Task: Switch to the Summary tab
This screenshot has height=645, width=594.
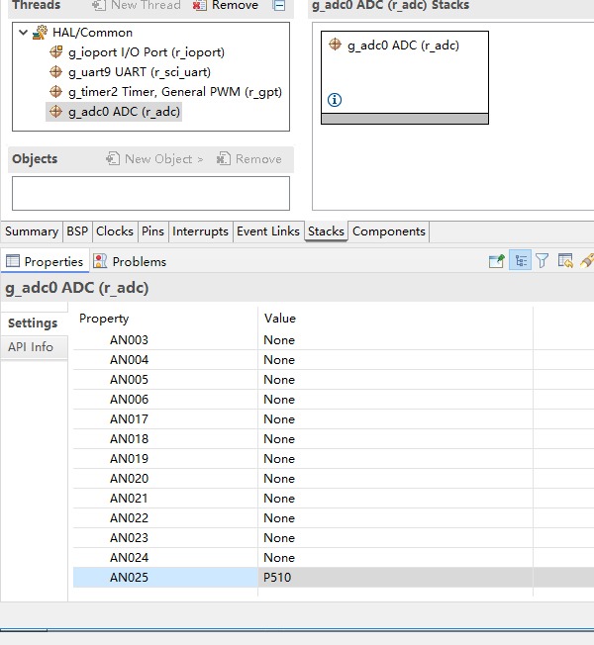Action: [32, 231]
